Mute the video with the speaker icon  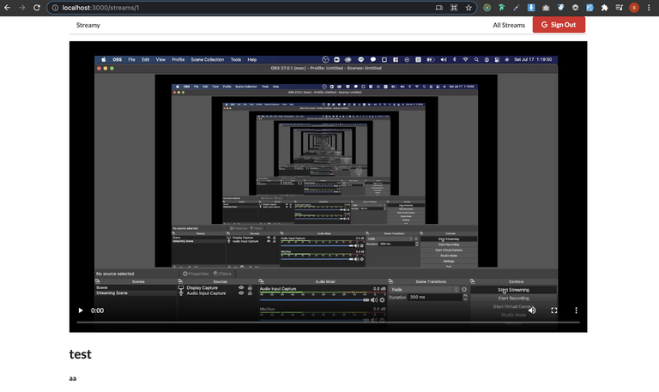[532, 311]
